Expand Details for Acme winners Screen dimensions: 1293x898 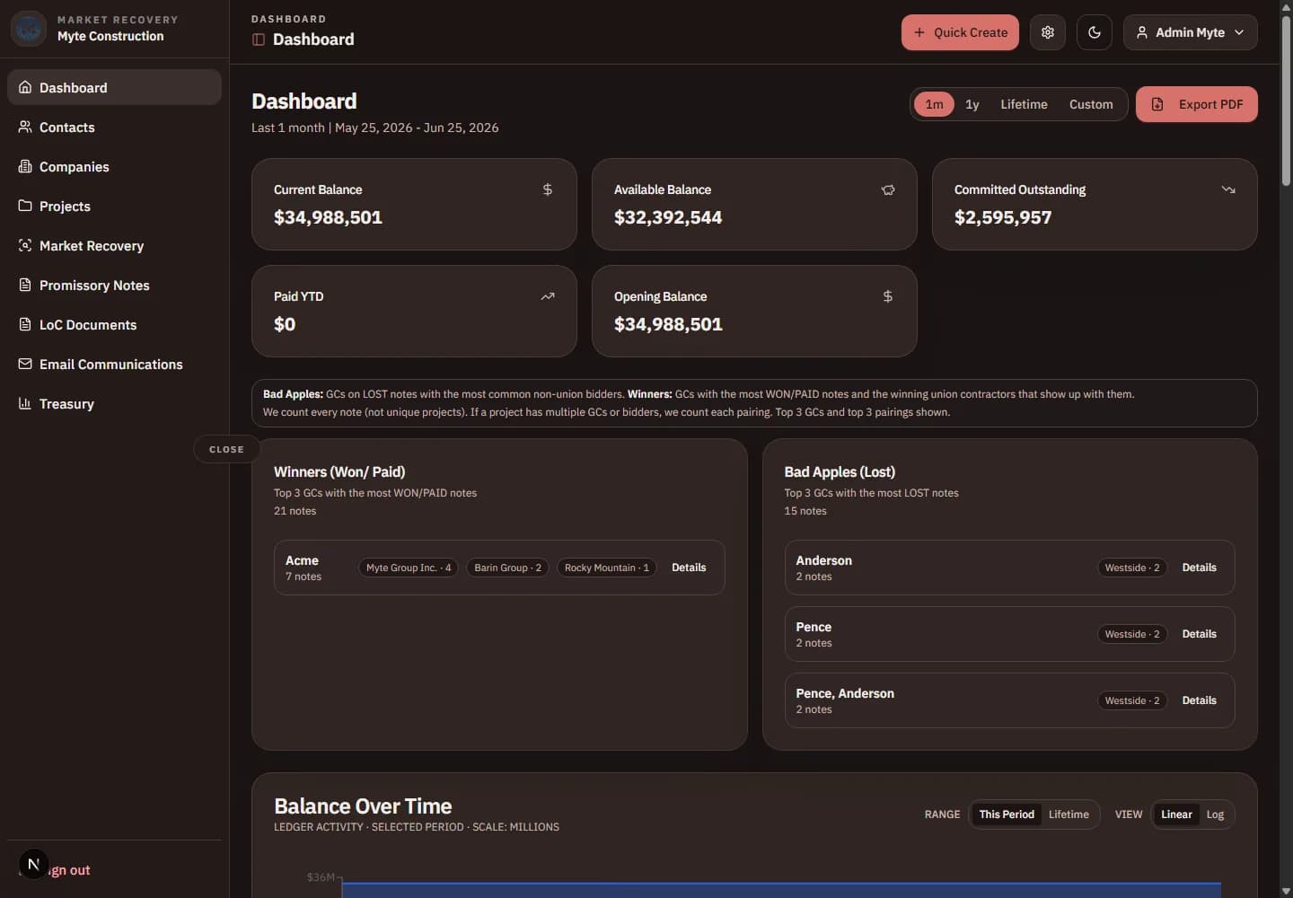tap(689, 568)
